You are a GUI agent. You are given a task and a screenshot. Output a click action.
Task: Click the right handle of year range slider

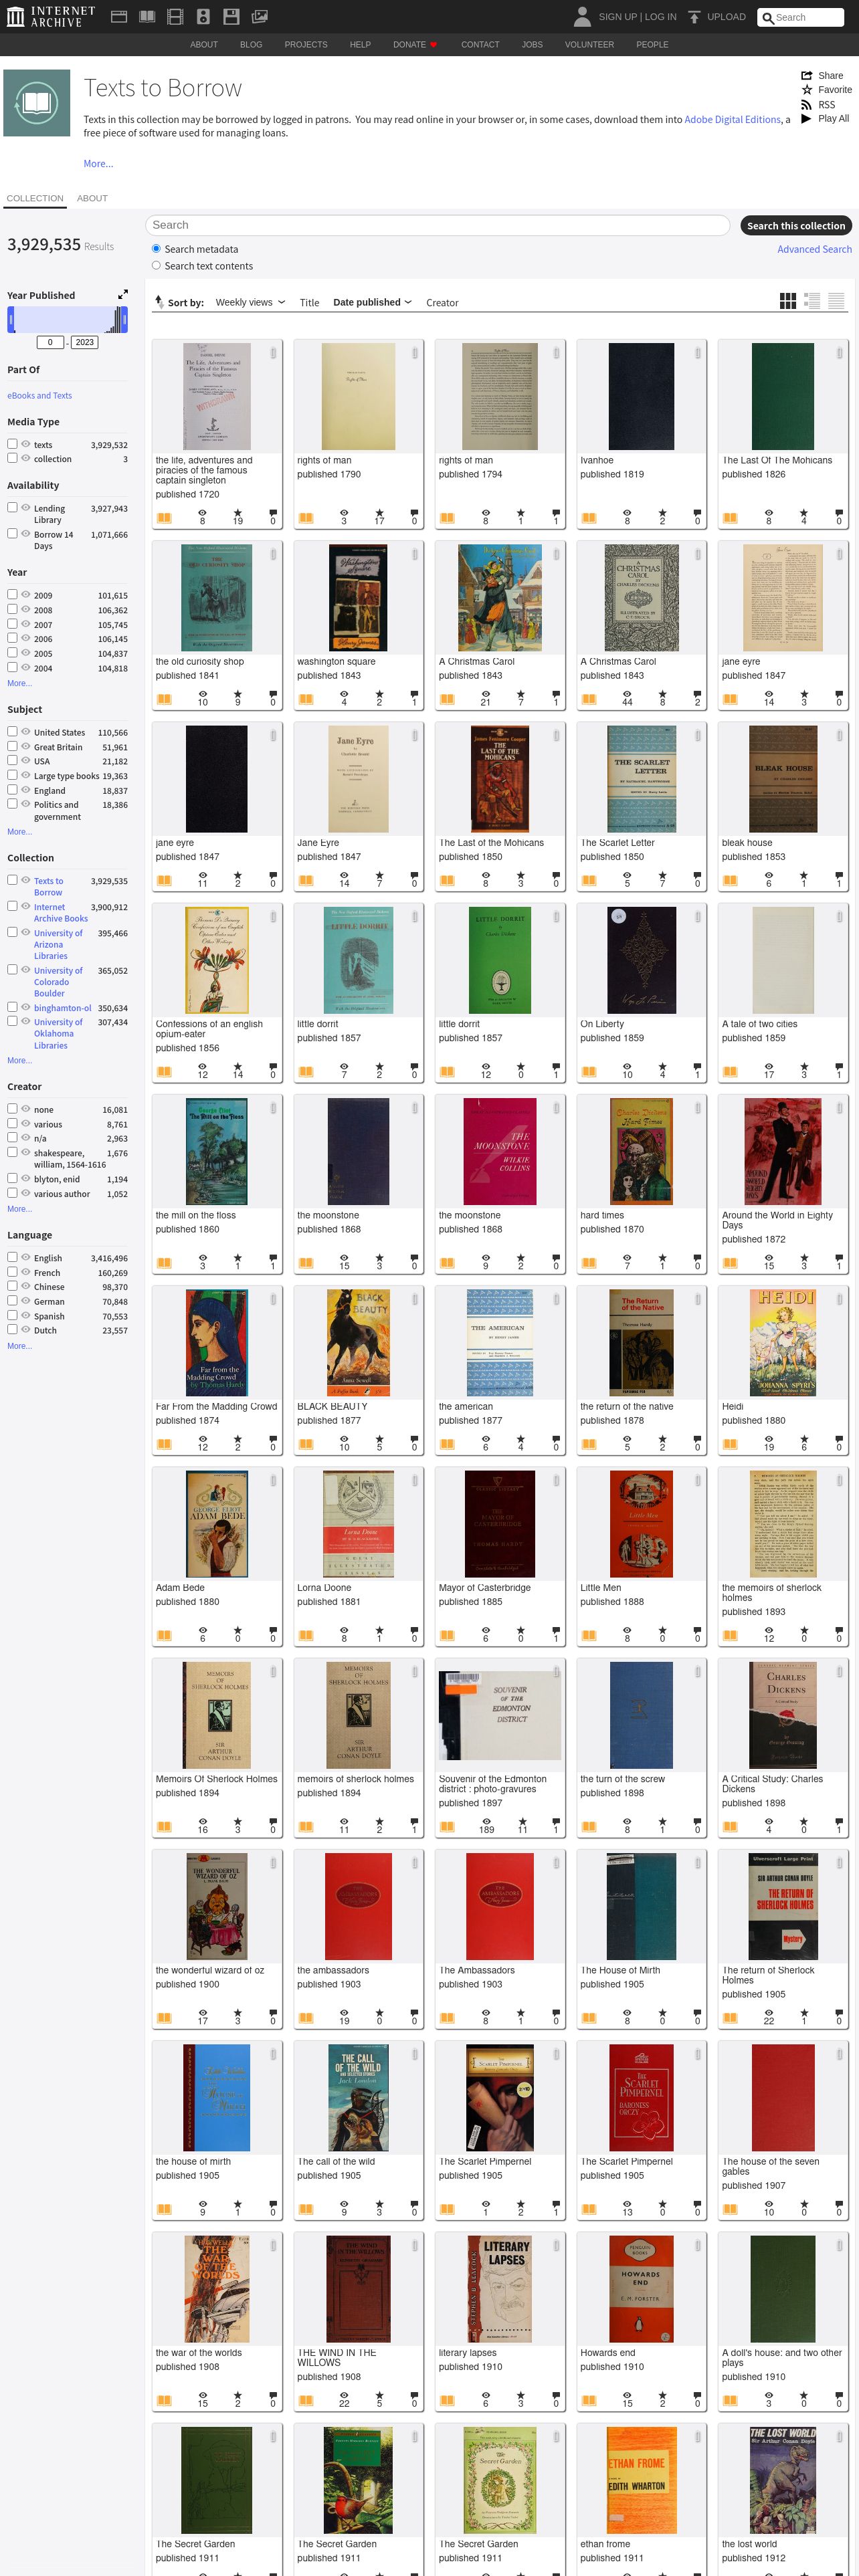(124, 320)
